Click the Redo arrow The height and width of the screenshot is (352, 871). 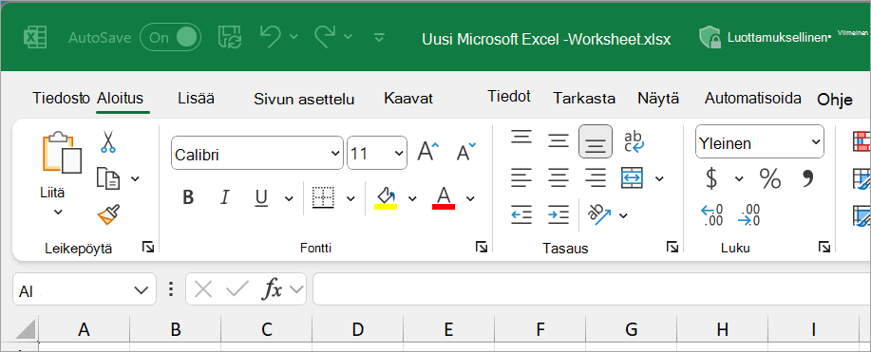[x=325, y=36]
